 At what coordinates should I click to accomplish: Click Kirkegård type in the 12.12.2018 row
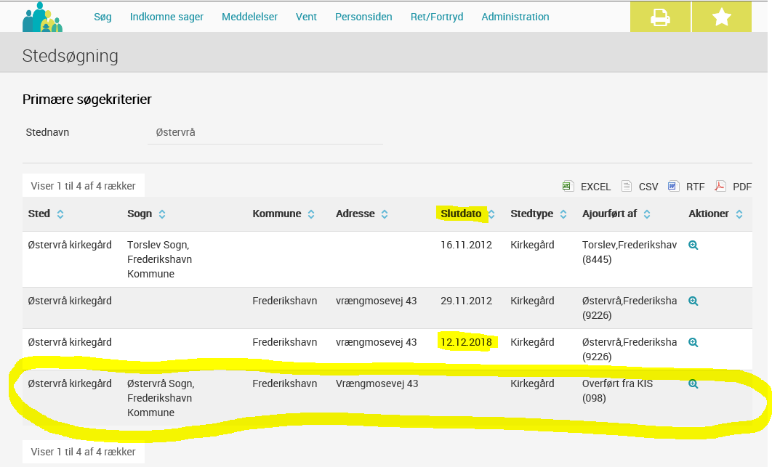point(532,343)
